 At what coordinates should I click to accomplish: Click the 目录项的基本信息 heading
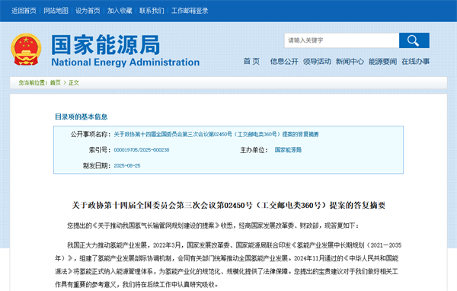(81, 117)
